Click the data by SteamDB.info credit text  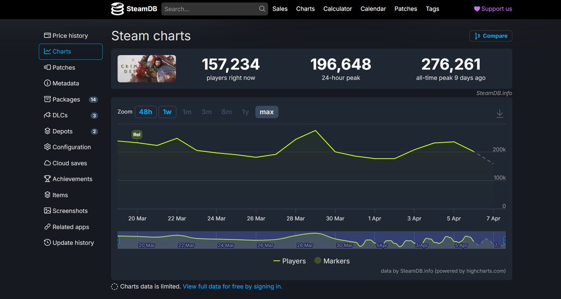(443, 271)
